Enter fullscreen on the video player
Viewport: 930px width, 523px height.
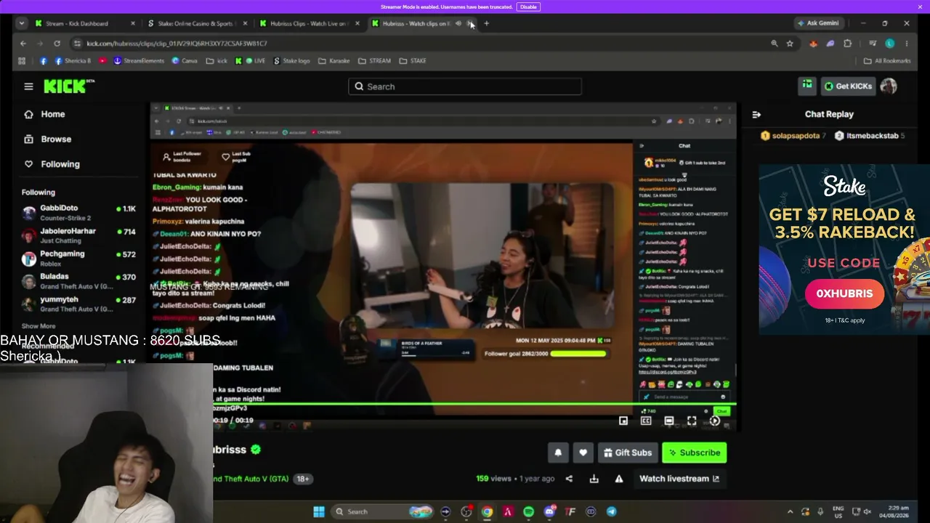[692, 421]
